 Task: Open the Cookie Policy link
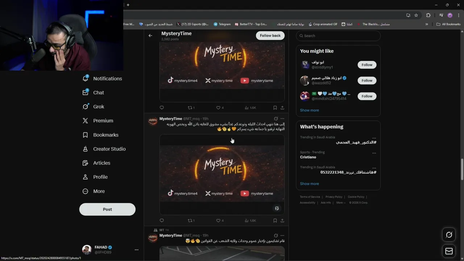(356, 197)
